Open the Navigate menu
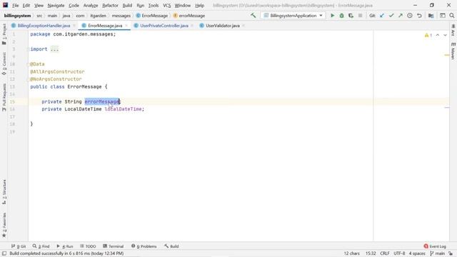Screen dimensions: 457x257 (x=56, y=5)
